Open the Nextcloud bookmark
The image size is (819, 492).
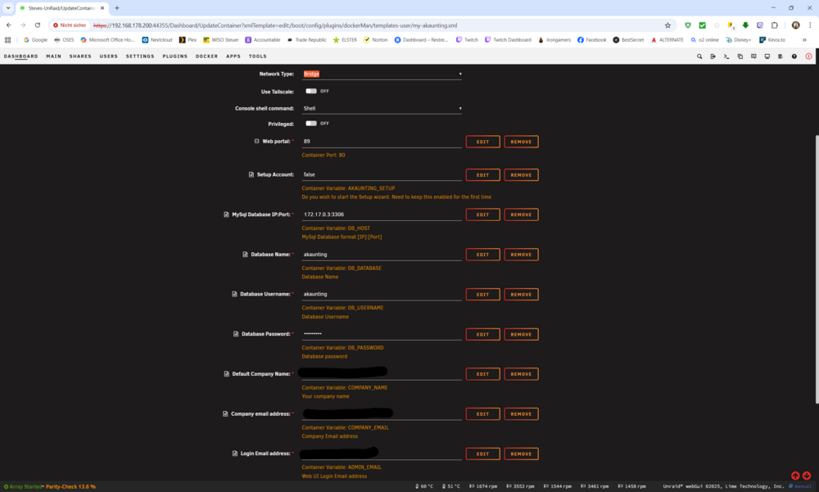156,39
